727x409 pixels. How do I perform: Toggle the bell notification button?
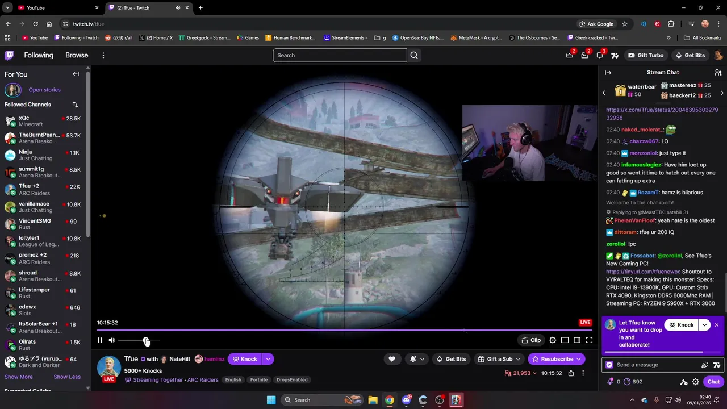[x=413, y=359]
